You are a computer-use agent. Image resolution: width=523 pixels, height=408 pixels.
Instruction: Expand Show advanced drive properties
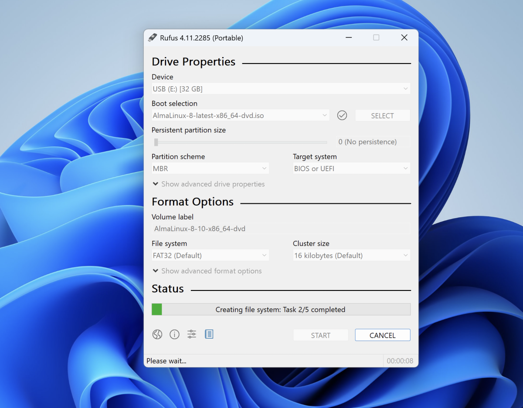point(208,184)
